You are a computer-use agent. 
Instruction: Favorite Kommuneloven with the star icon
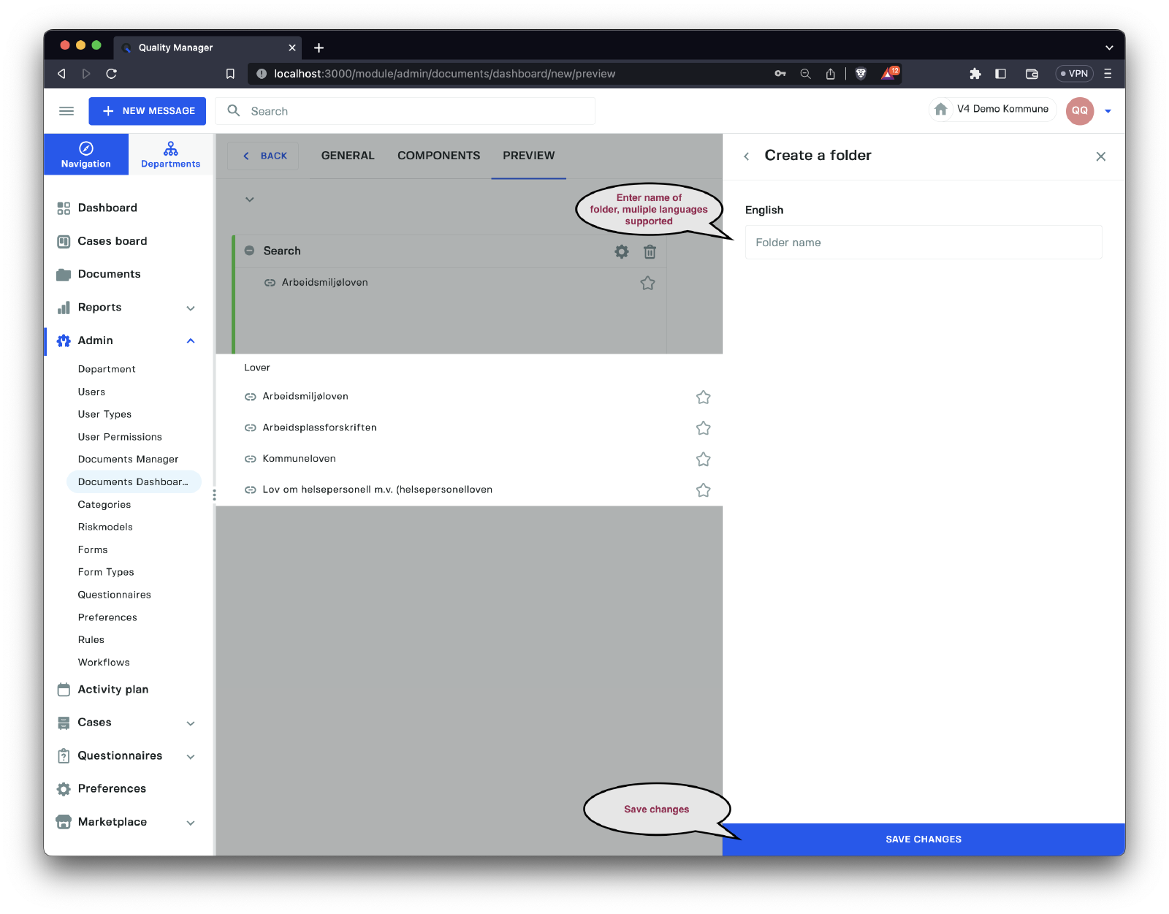pyautogui.click(x=703, y=459)
